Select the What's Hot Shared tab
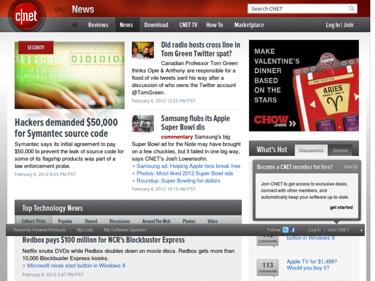375x281 pixels. tap(340, 150)
